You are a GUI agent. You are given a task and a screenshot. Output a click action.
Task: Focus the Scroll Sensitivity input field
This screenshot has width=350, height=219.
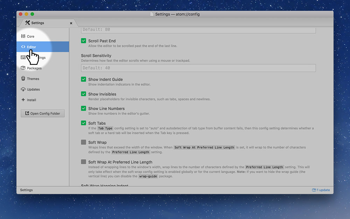pyautogui.click(x=198, y=68)
